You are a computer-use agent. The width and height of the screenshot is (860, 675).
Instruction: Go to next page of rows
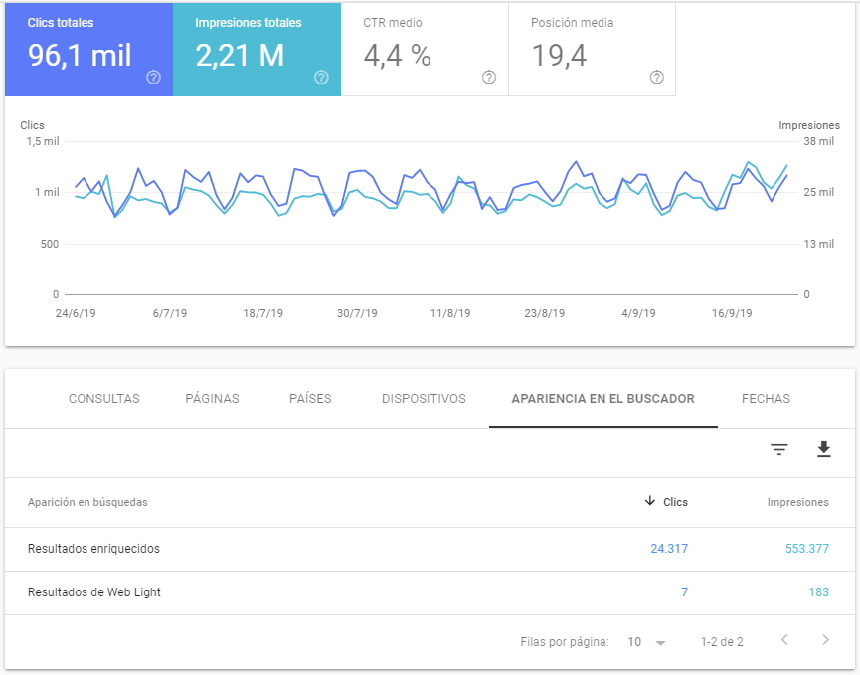(x=825, y=641)
